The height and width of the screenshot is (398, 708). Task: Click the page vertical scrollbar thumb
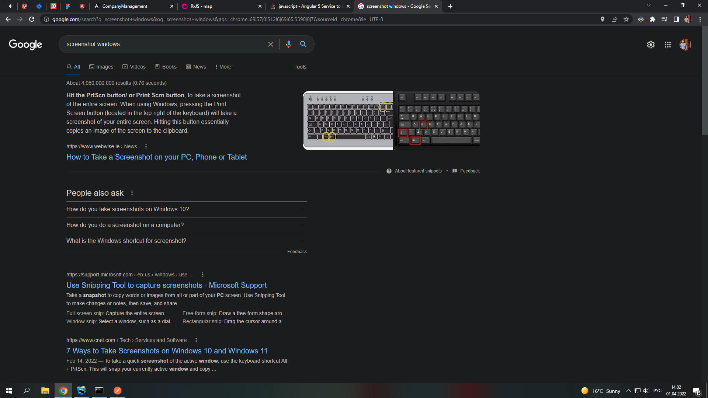point(705,80)
